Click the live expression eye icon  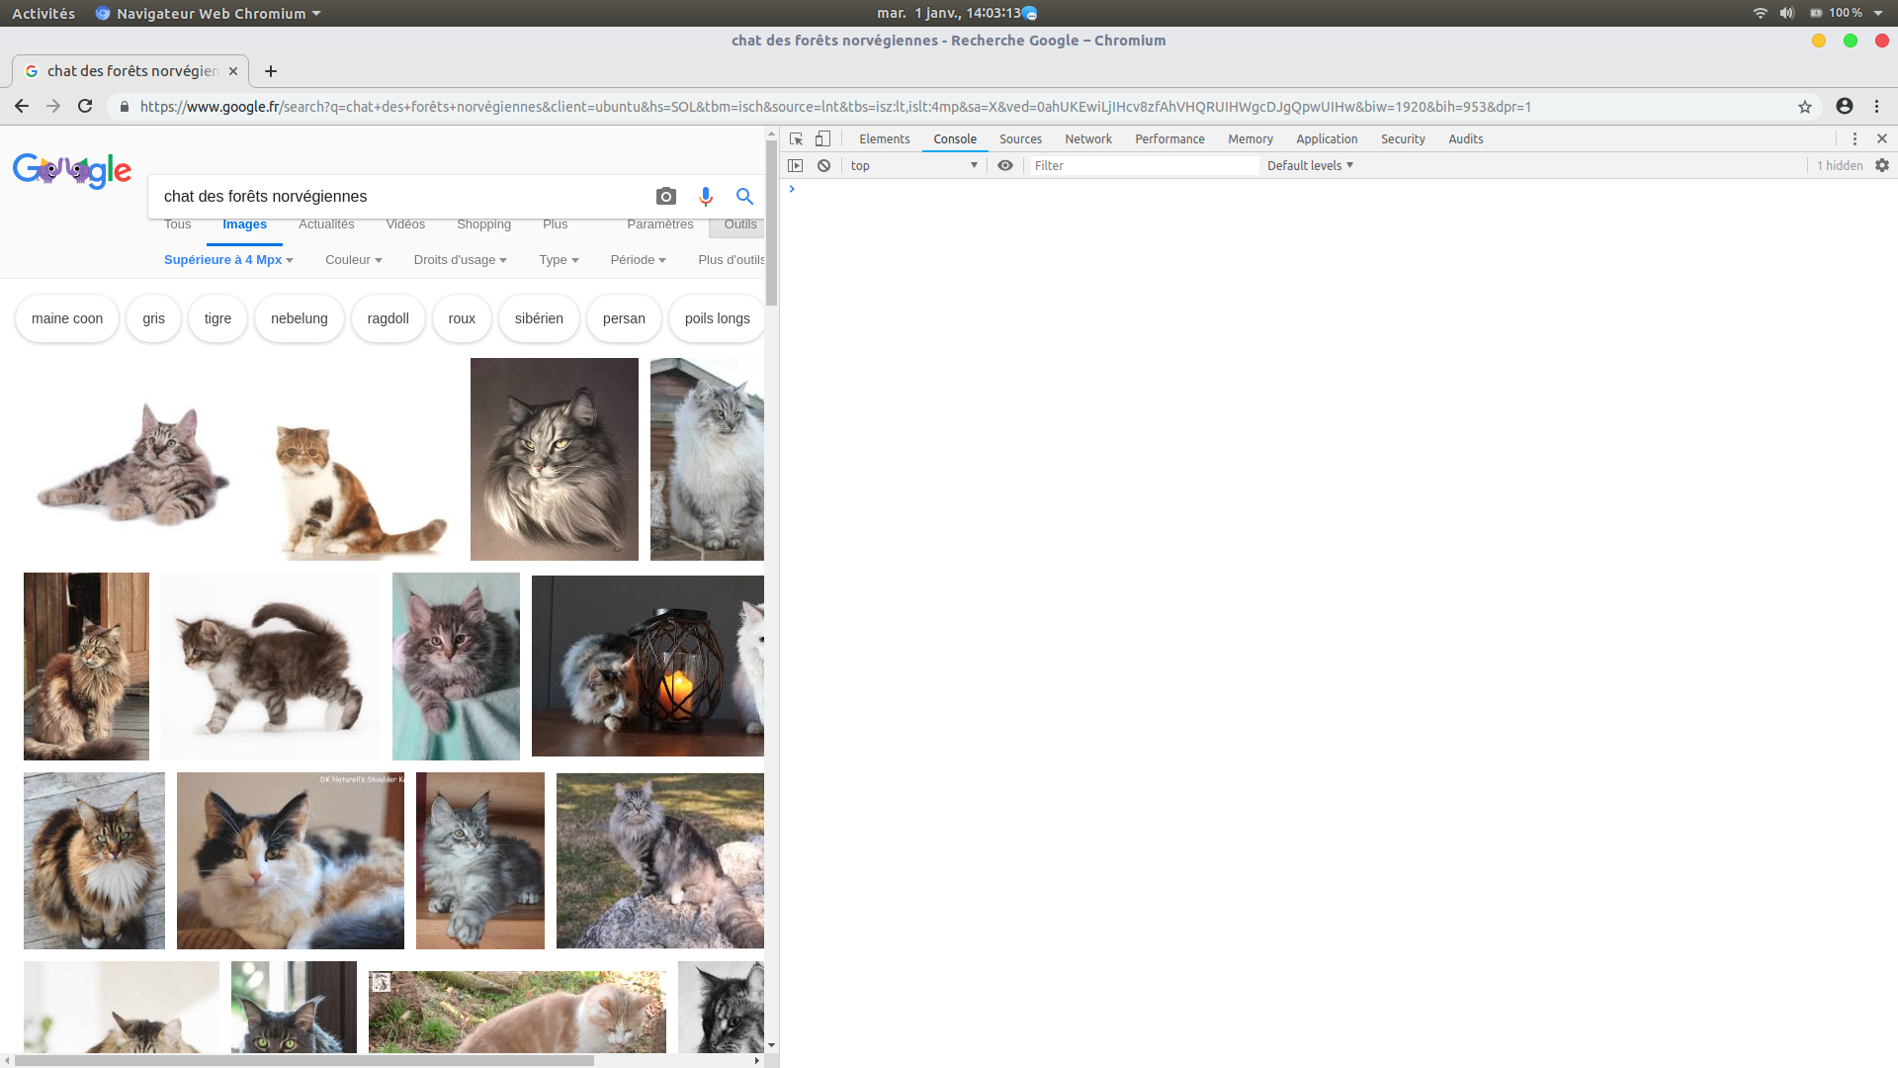click(x=1005, y=166)
